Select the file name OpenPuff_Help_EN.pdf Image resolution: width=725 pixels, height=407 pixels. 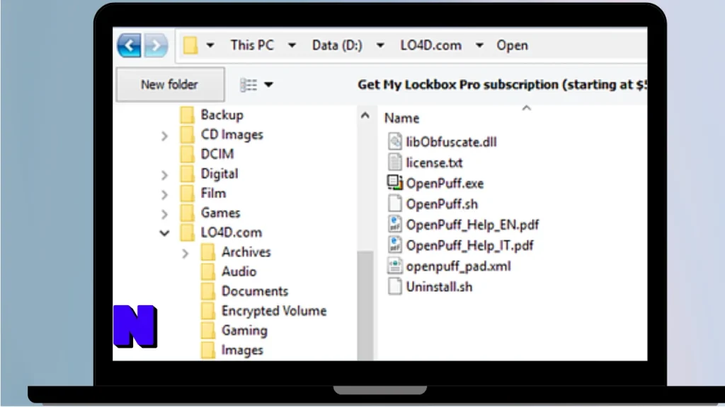[472, 225]
